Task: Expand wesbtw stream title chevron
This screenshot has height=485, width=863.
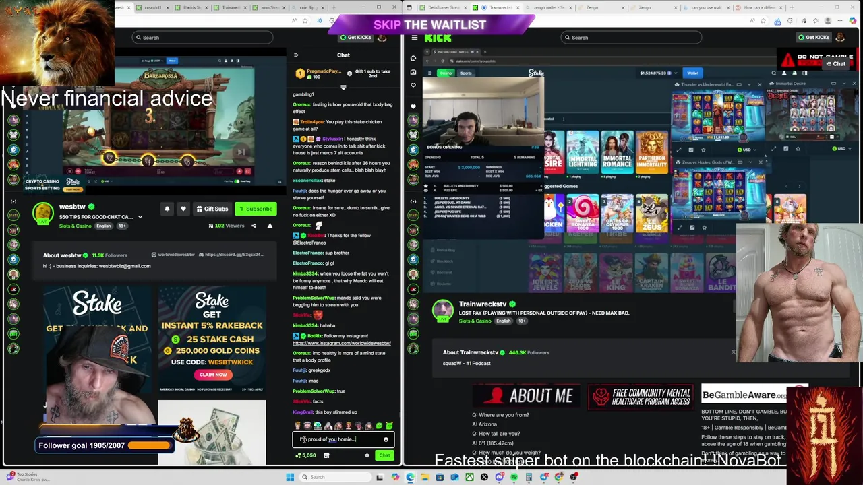Action: pyautogui.click(x=140, y=217)
